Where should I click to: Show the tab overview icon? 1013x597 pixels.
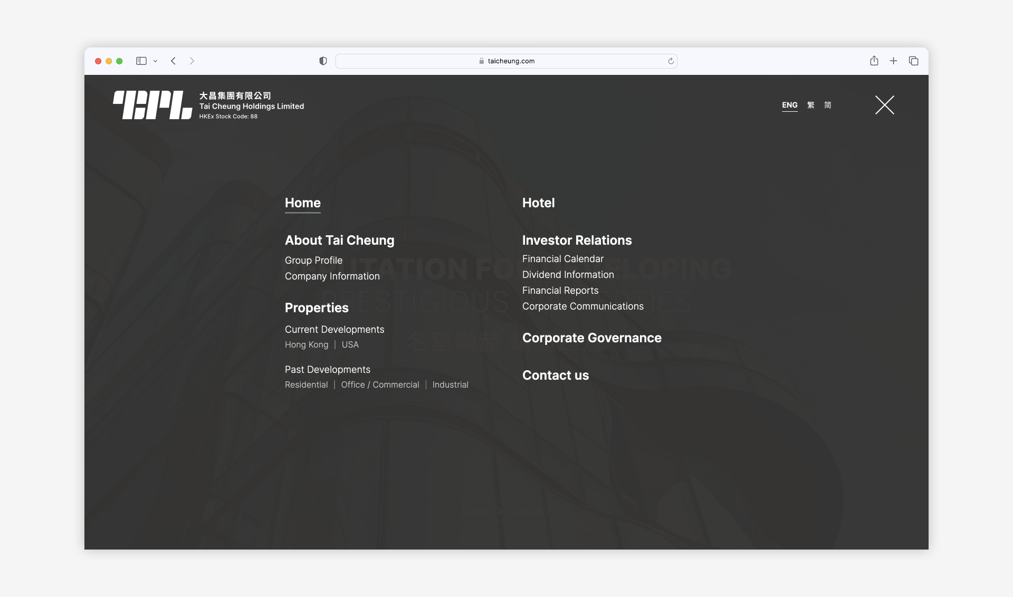pyautogui.click(x=913, y=61)
